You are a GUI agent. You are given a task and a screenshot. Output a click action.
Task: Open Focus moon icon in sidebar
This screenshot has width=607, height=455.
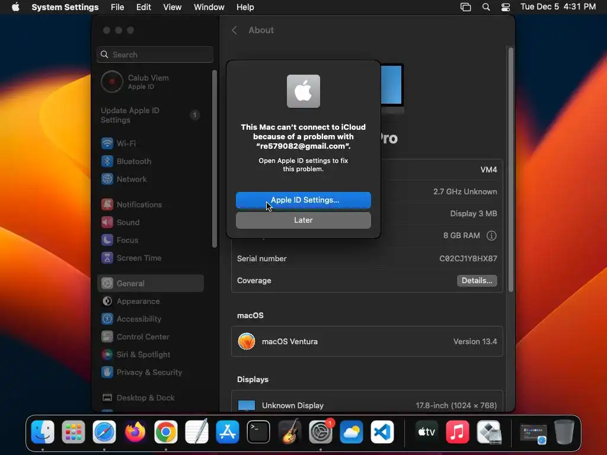tap(107, 240)
